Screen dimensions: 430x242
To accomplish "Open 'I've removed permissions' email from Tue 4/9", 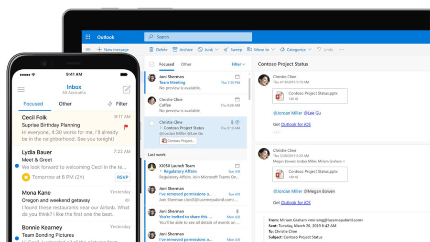I will click(196, 194).
